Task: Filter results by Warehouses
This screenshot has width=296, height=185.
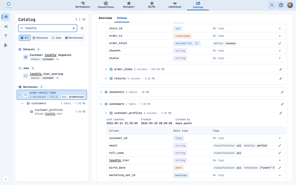Action: [x=74, y=38]
